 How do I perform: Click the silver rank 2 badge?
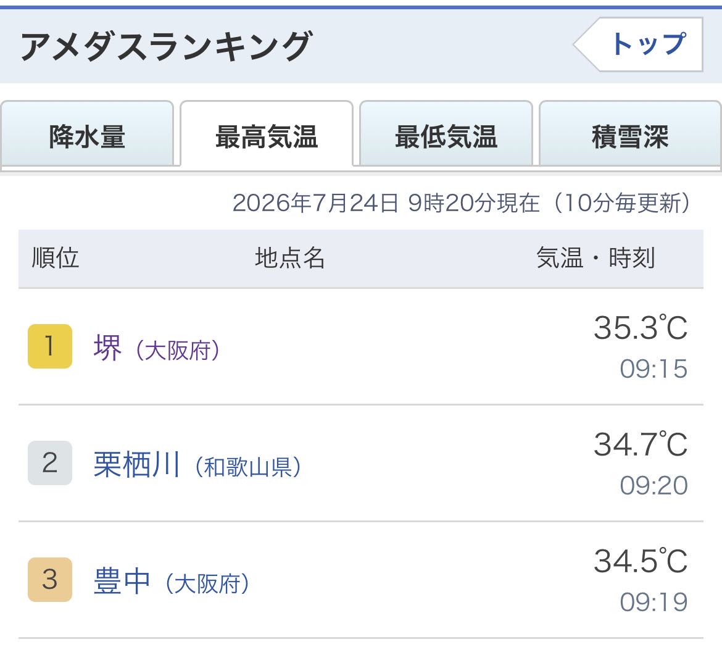50,462
